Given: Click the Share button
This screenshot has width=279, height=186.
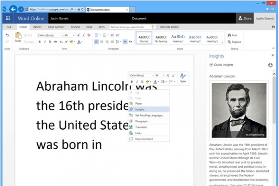Looking at the screenshot, I should 245,18.
